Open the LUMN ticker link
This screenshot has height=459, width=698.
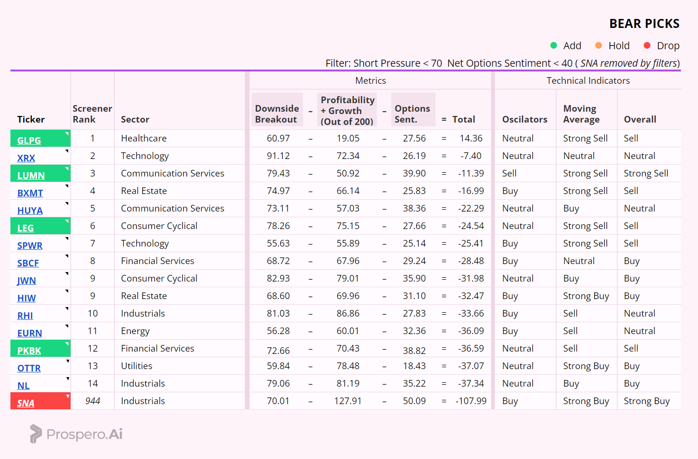pyautogui.click(x=31, y=176)
